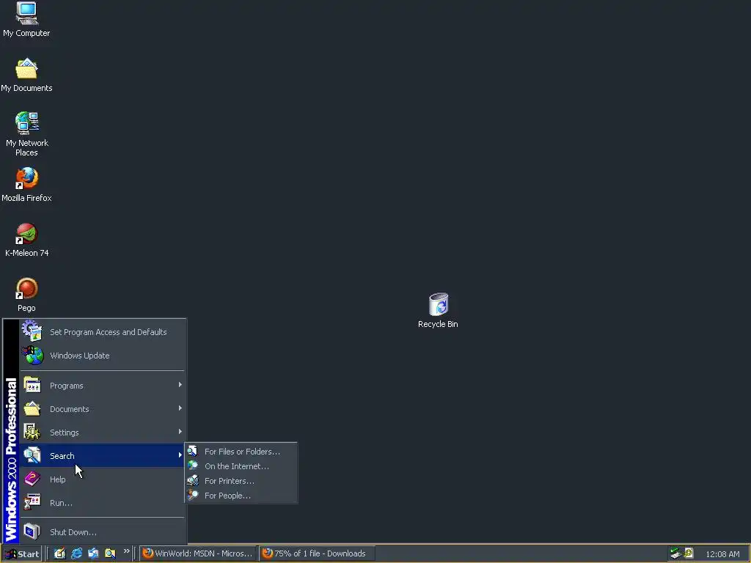Image resolution: width=751 pixels, height=563 pixels.
Task: Click the folder-with-magnifier Quick Launch icon
Action: (110, 553)
